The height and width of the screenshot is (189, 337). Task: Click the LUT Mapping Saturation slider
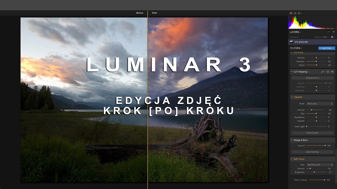click(x=316, y=91)
